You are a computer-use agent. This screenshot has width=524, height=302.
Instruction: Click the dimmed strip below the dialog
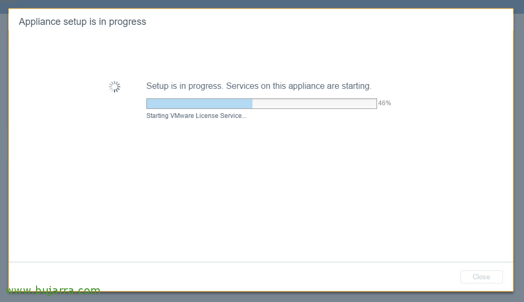pos(301,297)
